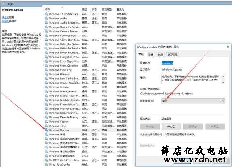Screen dimensions: 232x167
Task: Click the greyed 暂停(P) pause button
Action: [x=193, y=127]
